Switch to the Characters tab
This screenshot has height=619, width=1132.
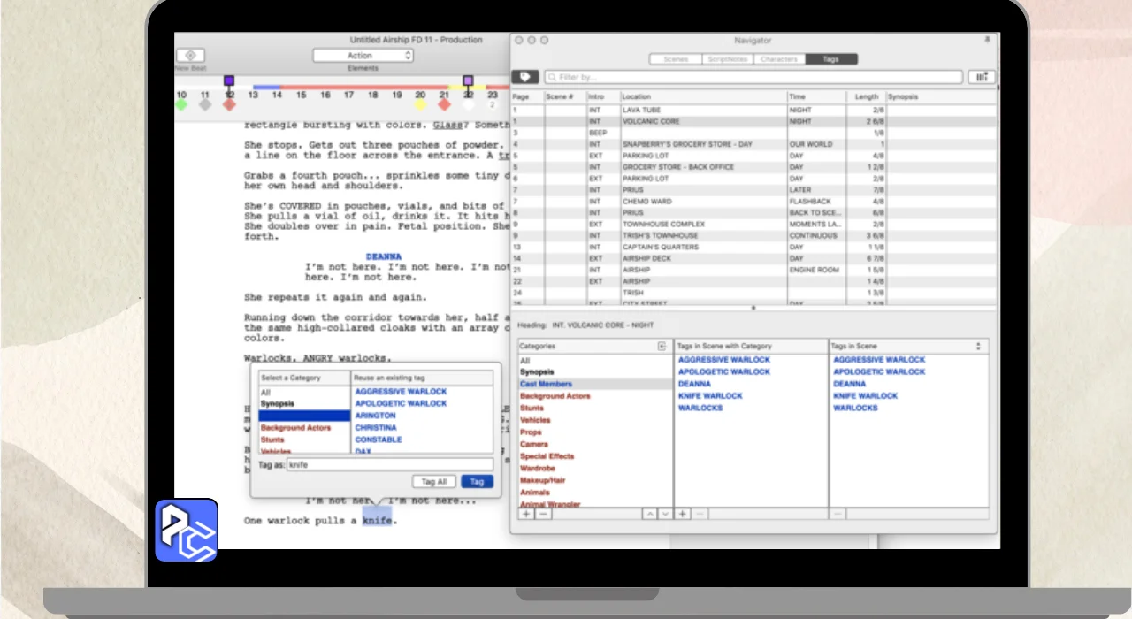click(779, 59)
